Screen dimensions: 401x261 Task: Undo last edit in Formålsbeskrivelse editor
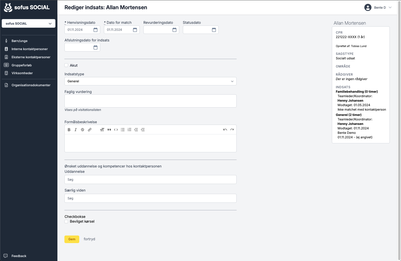pos(225,130)
